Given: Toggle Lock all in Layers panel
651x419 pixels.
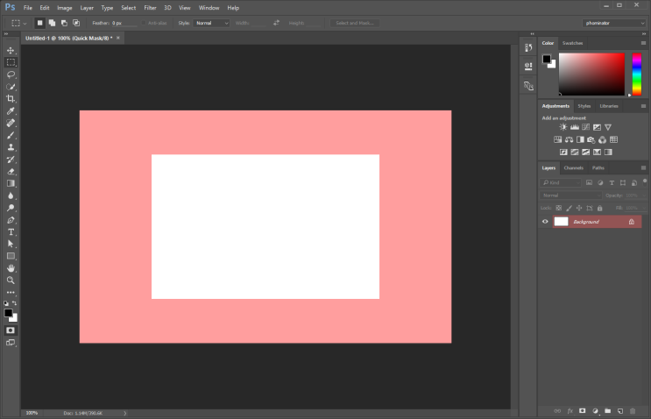Looking at the screenshot, I should point(599,208).
